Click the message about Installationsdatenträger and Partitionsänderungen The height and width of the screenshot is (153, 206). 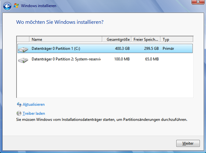coord(102,120)
